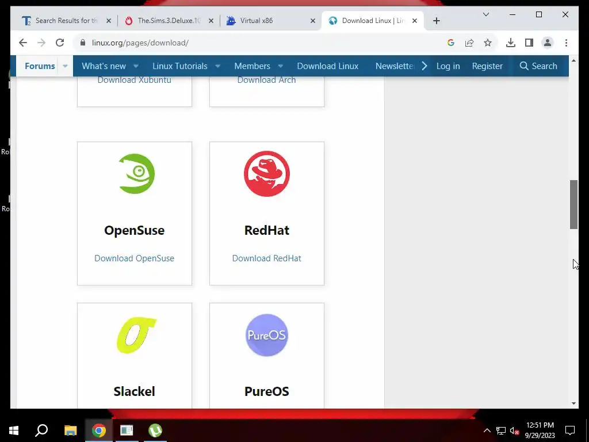Open the Chrome profile avatar

[x=548, y=43]
